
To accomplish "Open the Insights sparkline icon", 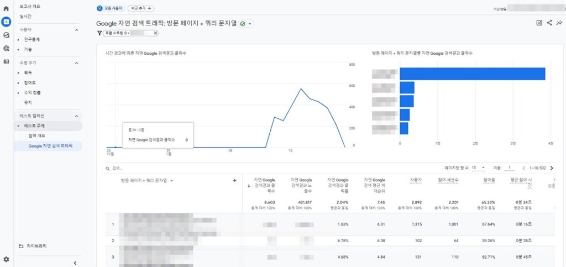I will [559, 23].
